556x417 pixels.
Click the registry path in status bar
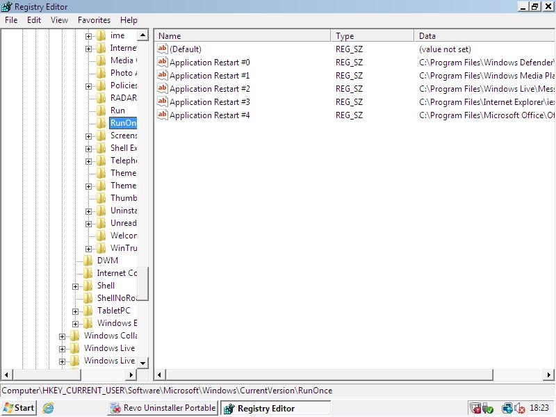(x=167, y=391)
